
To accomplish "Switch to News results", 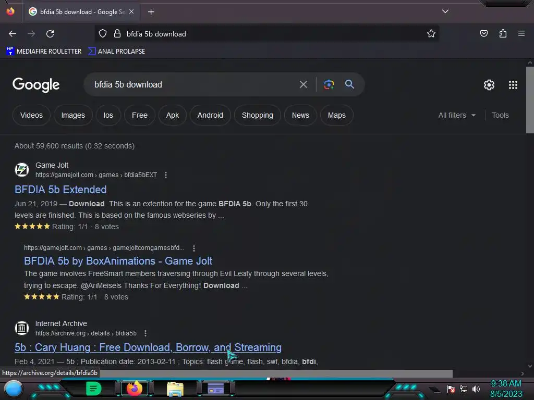I will click(x=300, y=115).
